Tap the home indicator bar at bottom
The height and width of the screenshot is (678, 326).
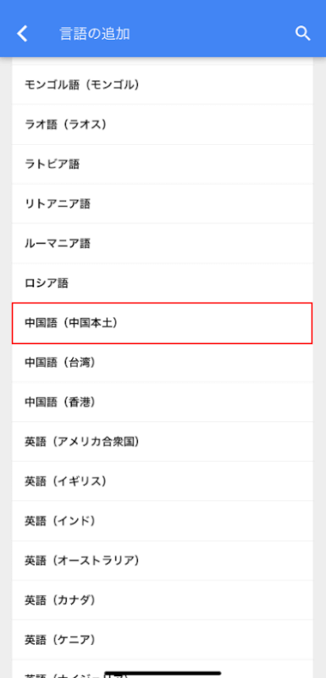[163, 673]
